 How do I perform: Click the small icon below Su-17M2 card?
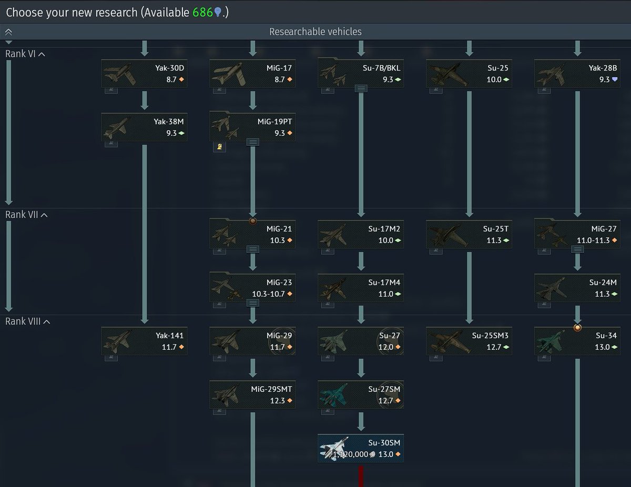point(328,251)
